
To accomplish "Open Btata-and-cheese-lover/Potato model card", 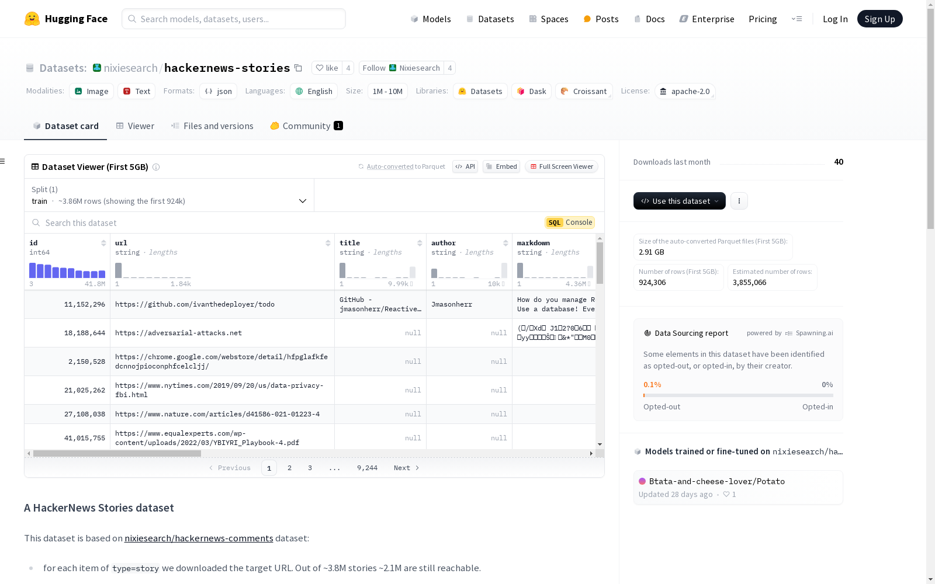I will coord(738,487).
